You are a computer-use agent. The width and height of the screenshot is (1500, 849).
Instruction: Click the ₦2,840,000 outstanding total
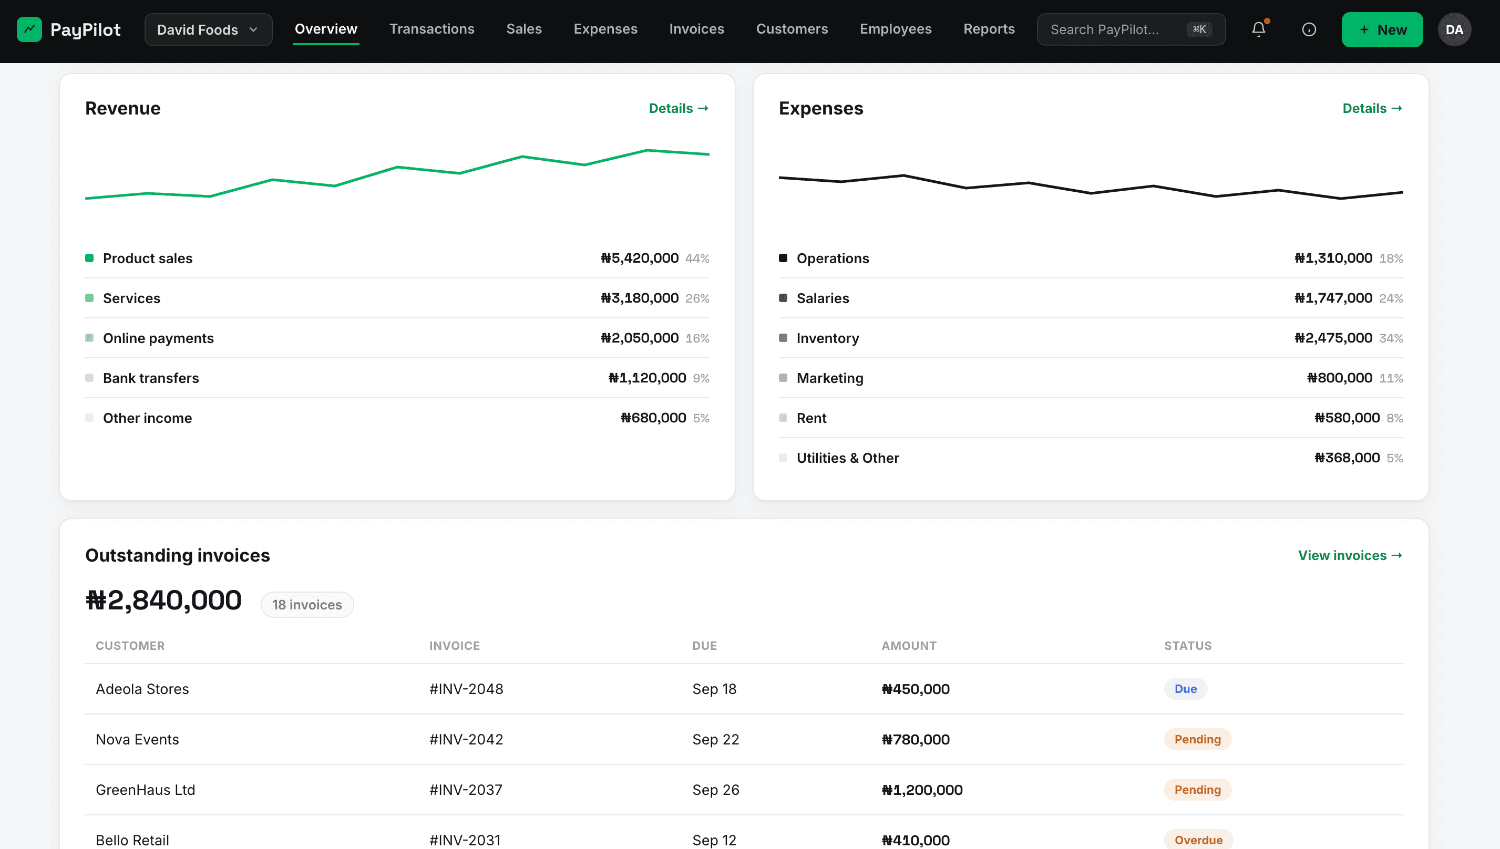coord(163,600)
